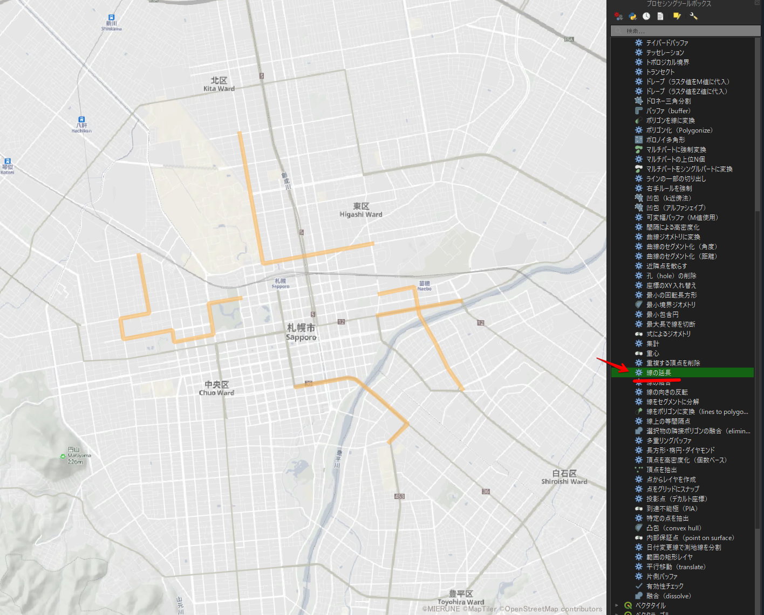Select the 融合 (dissolve) tool icon
Screen dimensions: 764x615
pyautogui.click(x=639, y=596)
